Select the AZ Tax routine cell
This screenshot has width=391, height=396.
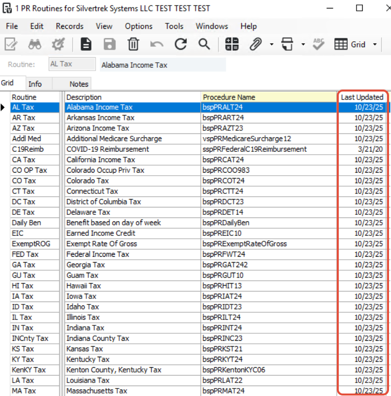click(x=35, y=128)
